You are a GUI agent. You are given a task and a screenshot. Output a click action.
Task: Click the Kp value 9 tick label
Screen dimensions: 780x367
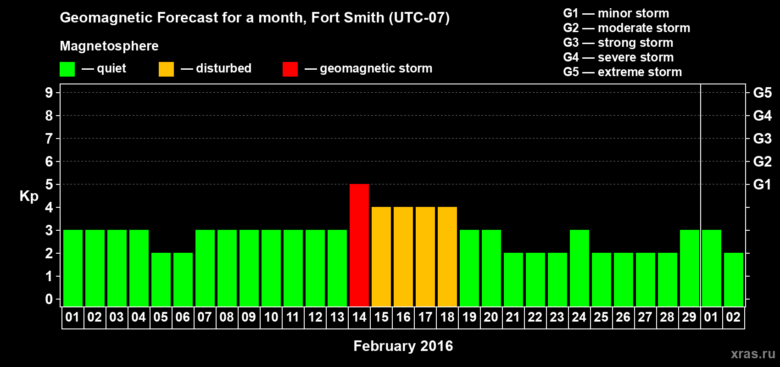point(49,93)
